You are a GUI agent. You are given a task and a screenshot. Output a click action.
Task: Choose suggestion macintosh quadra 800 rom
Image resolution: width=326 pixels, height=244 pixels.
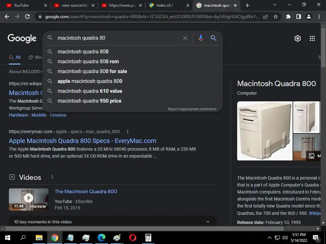click(132, 61)
